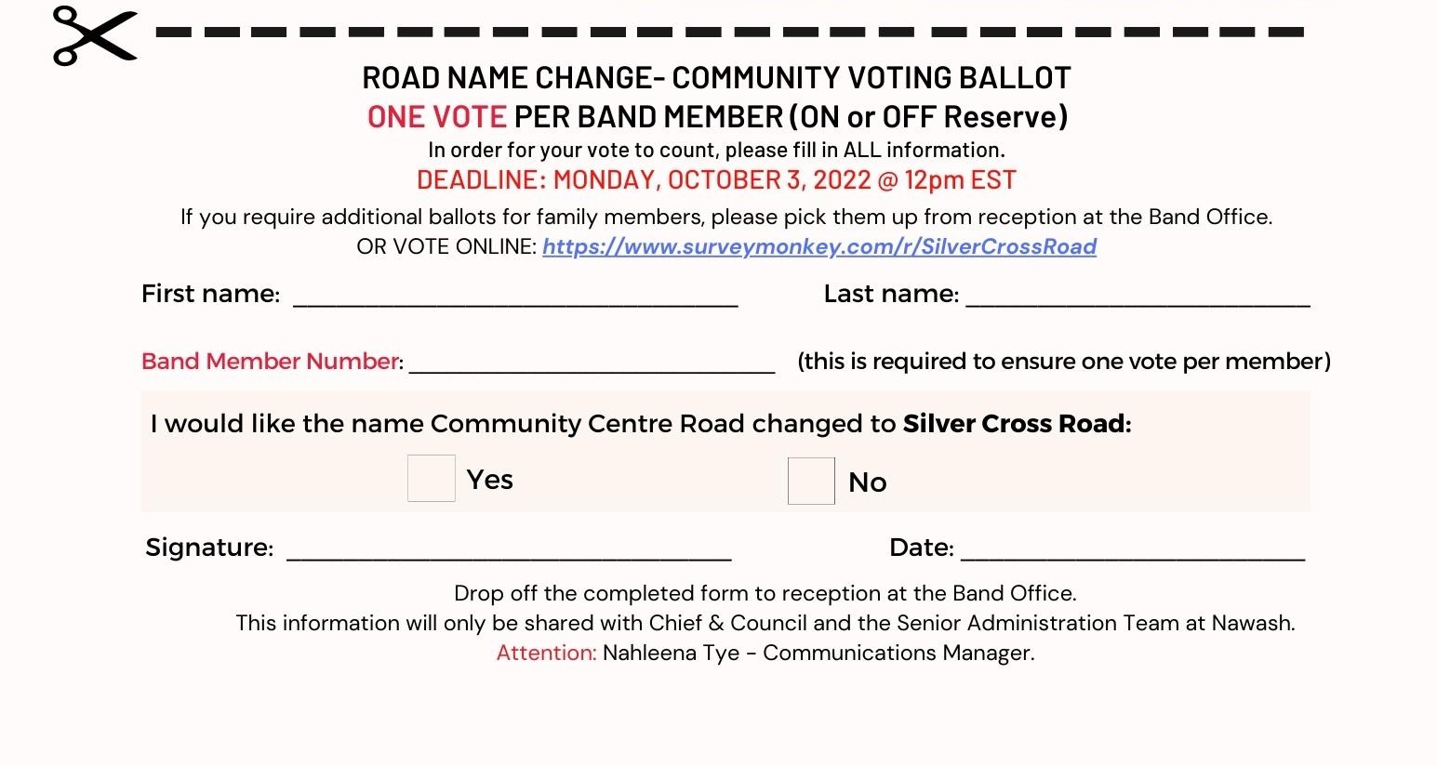Click the Drop off completed form instruction
The height and width of the screenshot is (766, 1437).
765,593
